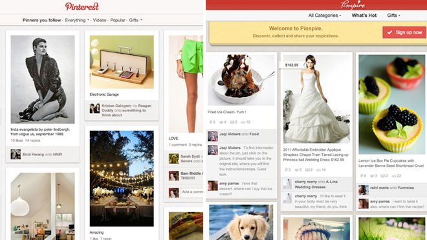Image resolution: width=427 pixels, height=240 pixels.
Task: Expand the Everything dropdown on Pinterest
Action: (x=77, y=20)
